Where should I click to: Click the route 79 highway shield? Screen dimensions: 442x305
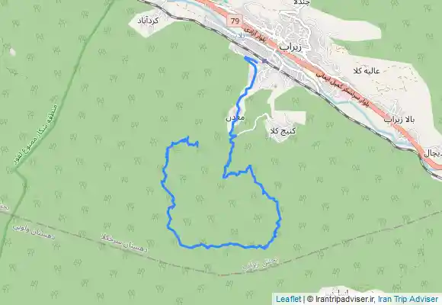(235, 21)
